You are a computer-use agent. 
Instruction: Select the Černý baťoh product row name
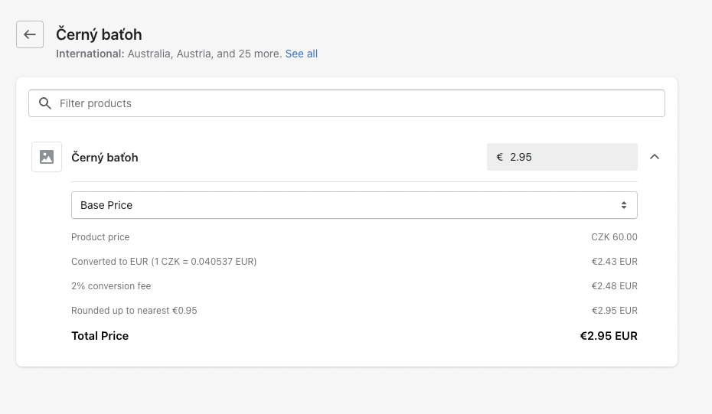tap(105, 158)
